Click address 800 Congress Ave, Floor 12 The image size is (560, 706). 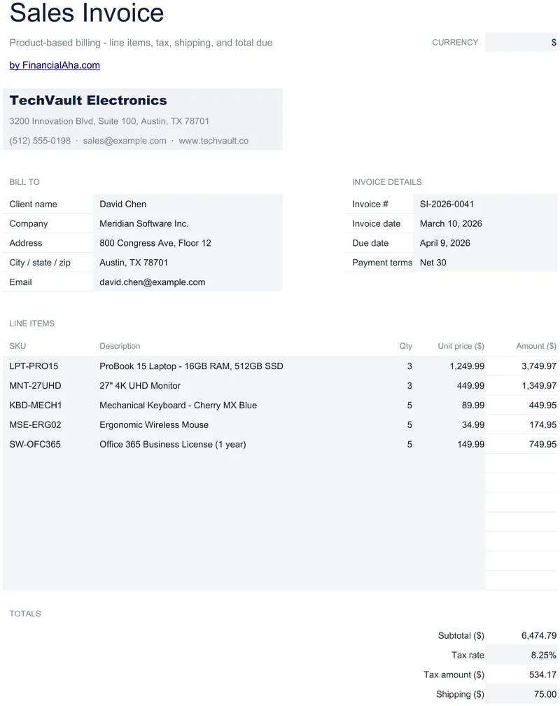tap(188, 242)
